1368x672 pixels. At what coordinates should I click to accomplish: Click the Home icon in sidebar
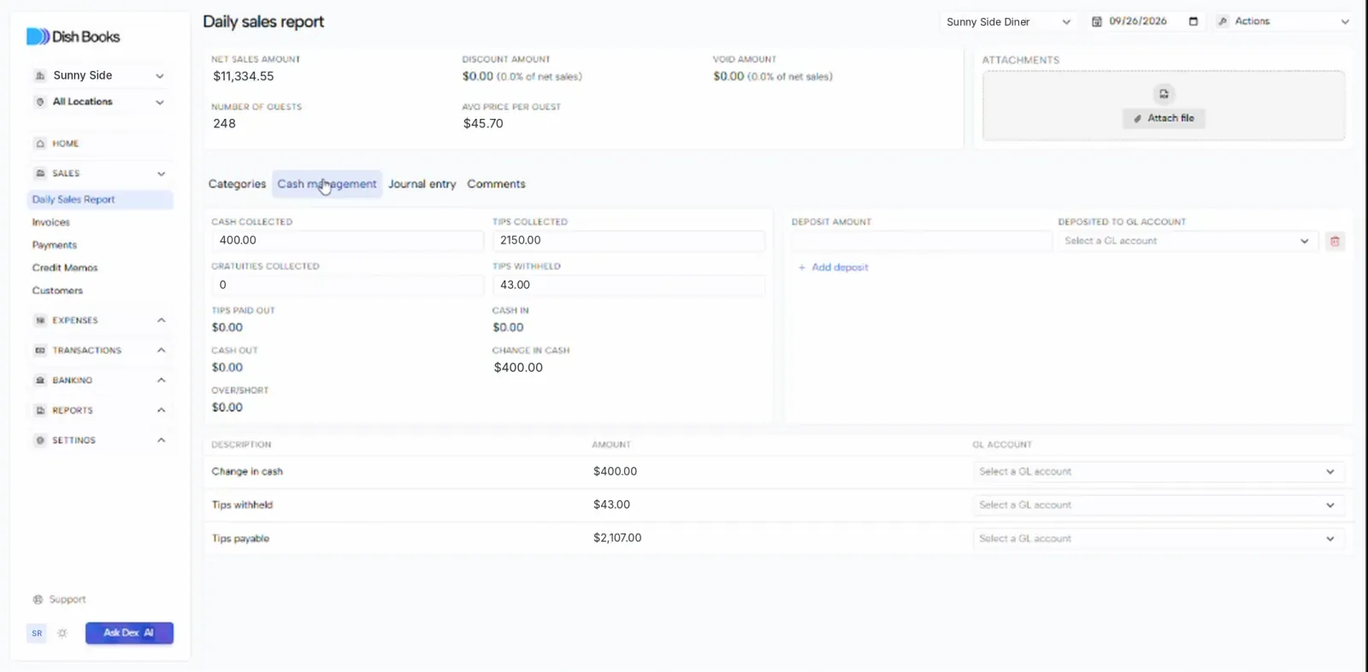click(x=40, y=144)
